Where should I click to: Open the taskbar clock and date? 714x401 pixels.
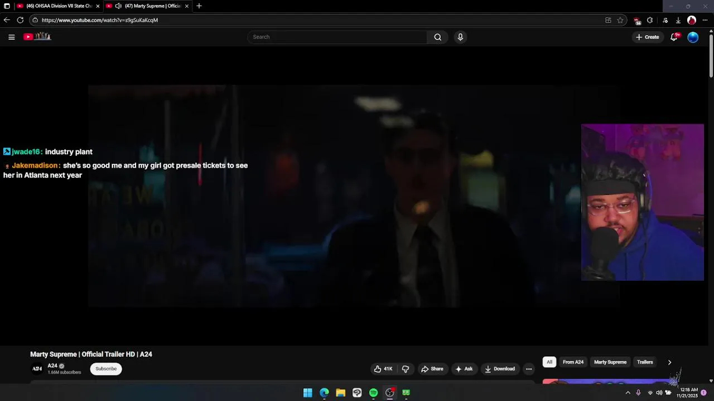687,393
